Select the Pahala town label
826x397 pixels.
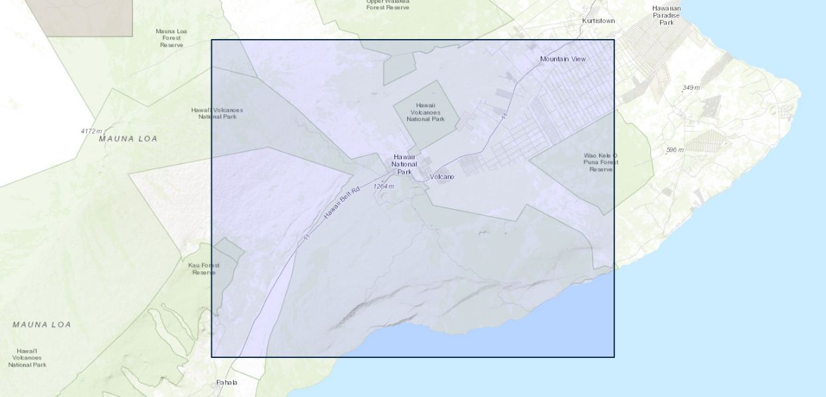[x=226, y=382]
